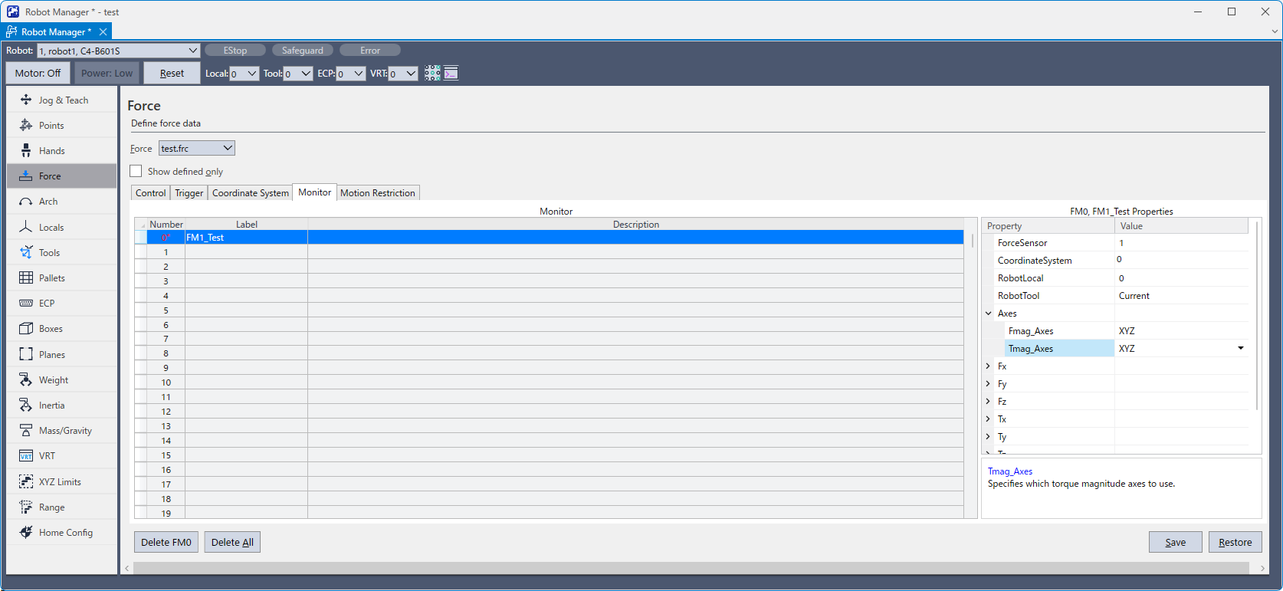This screenshot has height=591, width=1283.
Task: Select Points in the sidebar
Action: pos(51,126)
